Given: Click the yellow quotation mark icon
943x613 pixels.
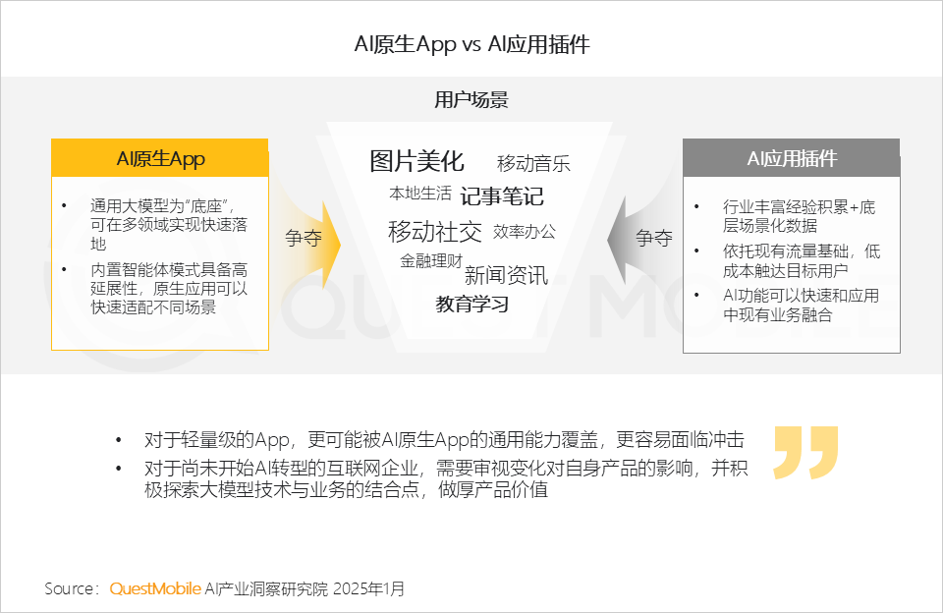Looking at the screenshot, I should 805,452.
